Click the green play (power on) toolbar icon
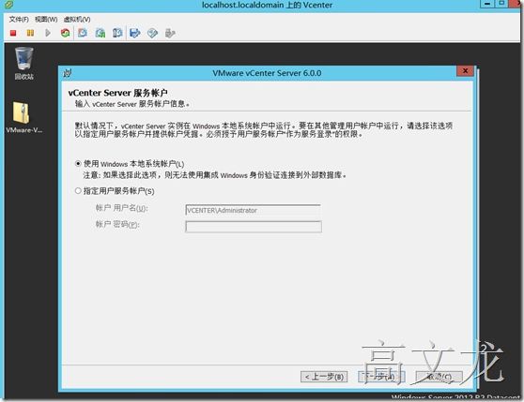This screenshot has height=402, width=524. pos(48,33)
